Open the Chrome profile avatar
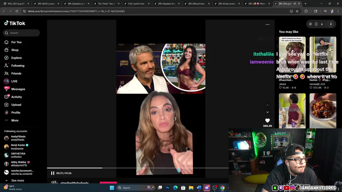The image size is (342, 192). coord(332,11)
